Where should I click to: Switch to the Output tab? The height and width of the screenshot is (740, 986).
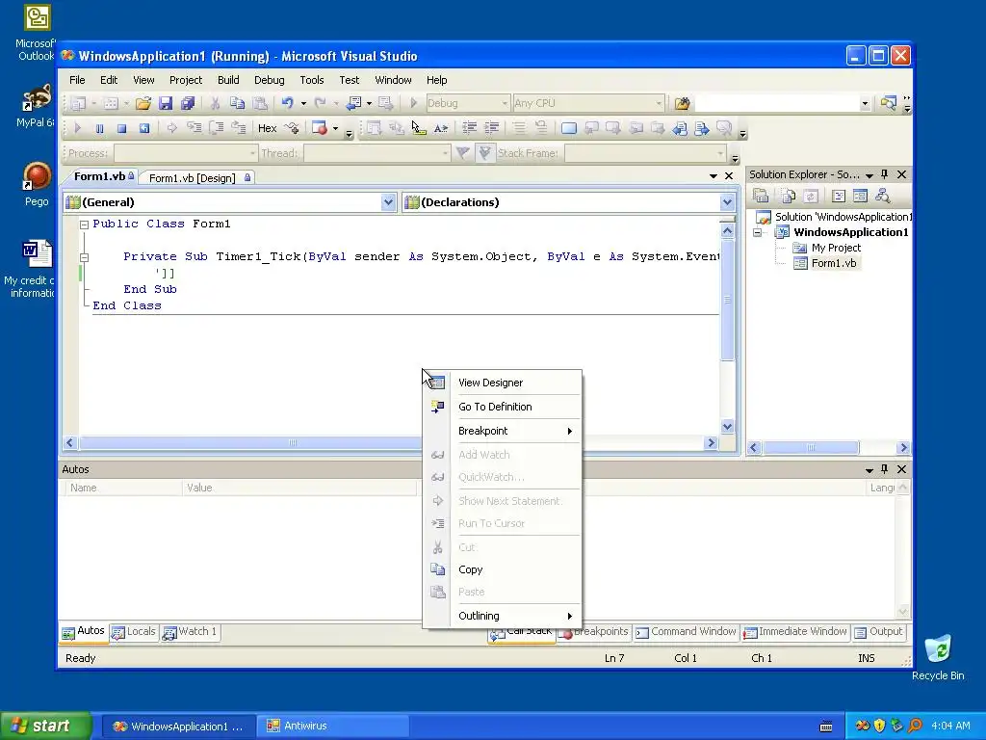point(878,632)
